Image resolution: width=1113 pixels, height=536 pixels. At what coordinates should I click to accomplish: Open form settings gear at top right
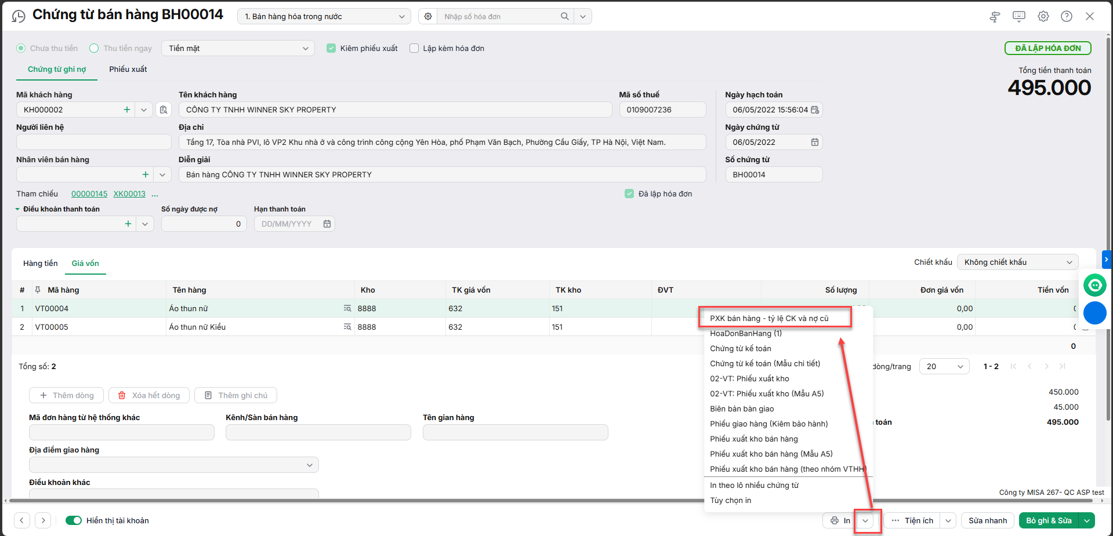1043,16
